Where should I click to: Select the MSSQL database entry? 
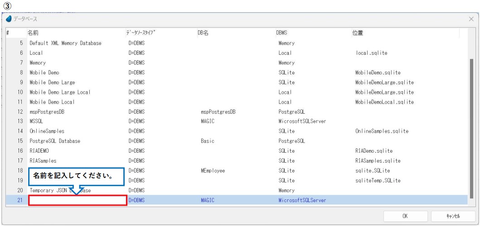pos(37,121)
